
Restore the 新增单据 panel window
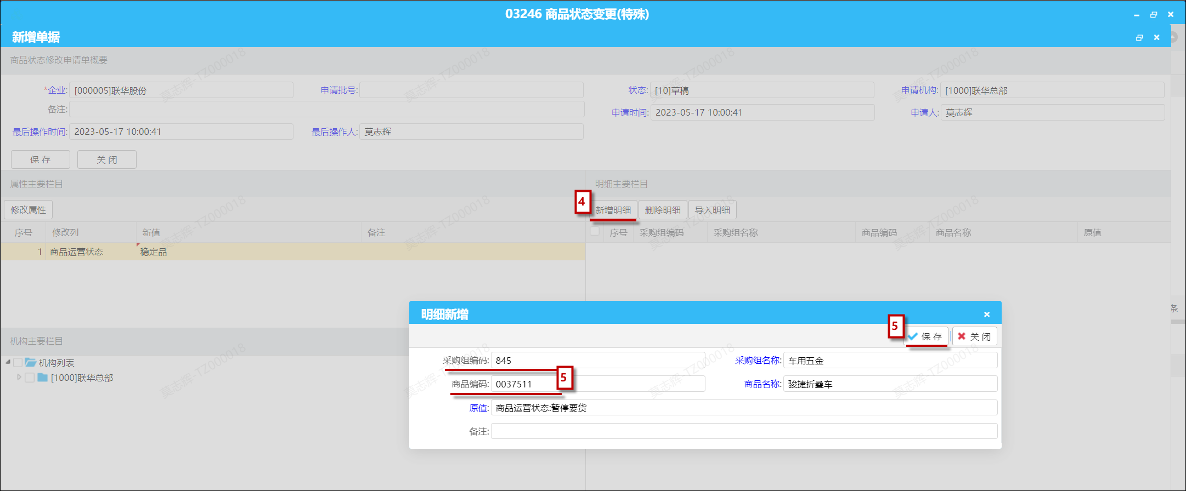pos(1139,37)
